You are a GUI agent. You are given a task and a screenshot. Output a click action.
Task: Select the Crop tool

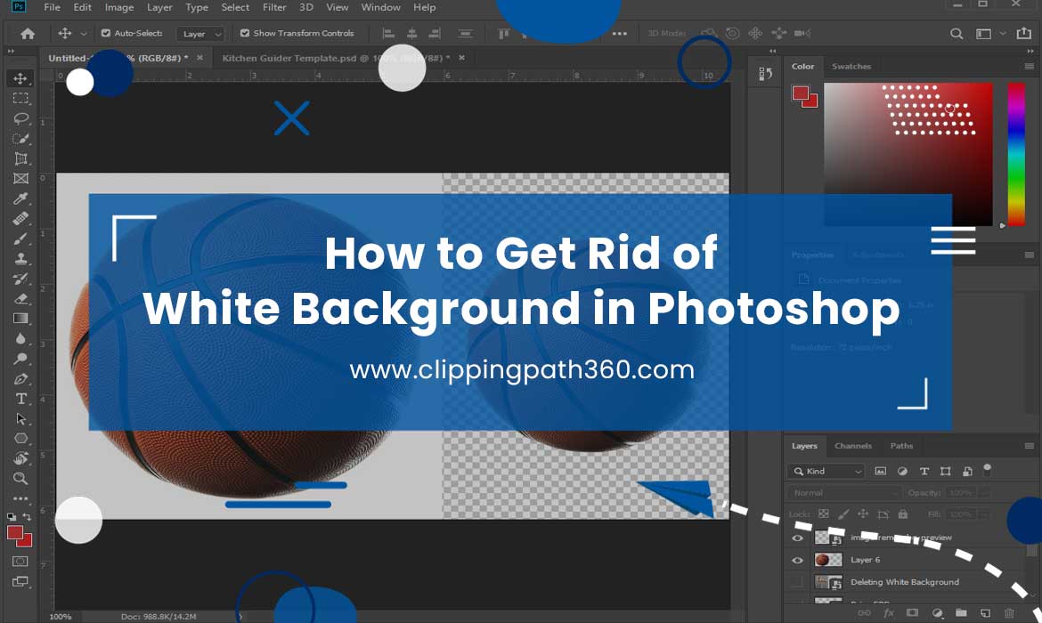[20, 158]
